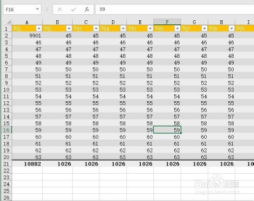
Task: Click formula bar expand handle dots
Action: click(47, 9)
